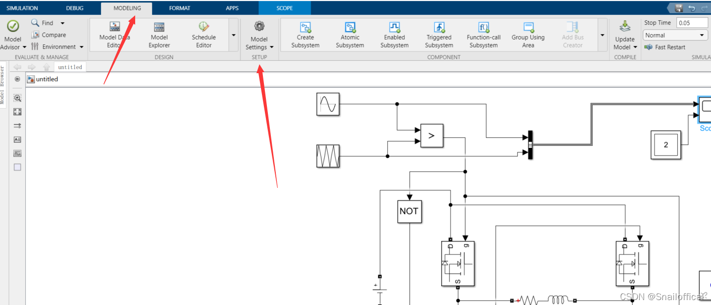
Task: Click Update Model icon
Action: click(x=625, y=27)
